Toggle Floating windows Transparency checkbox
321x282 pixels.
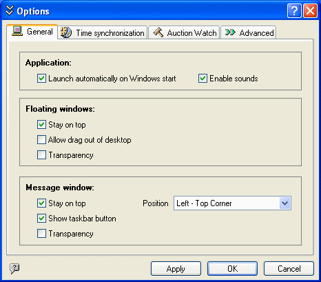(41, 155)
